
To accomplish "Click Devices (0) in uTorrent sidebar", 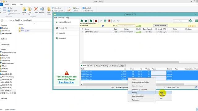I will pyautogui.click(x=62, y=38).
